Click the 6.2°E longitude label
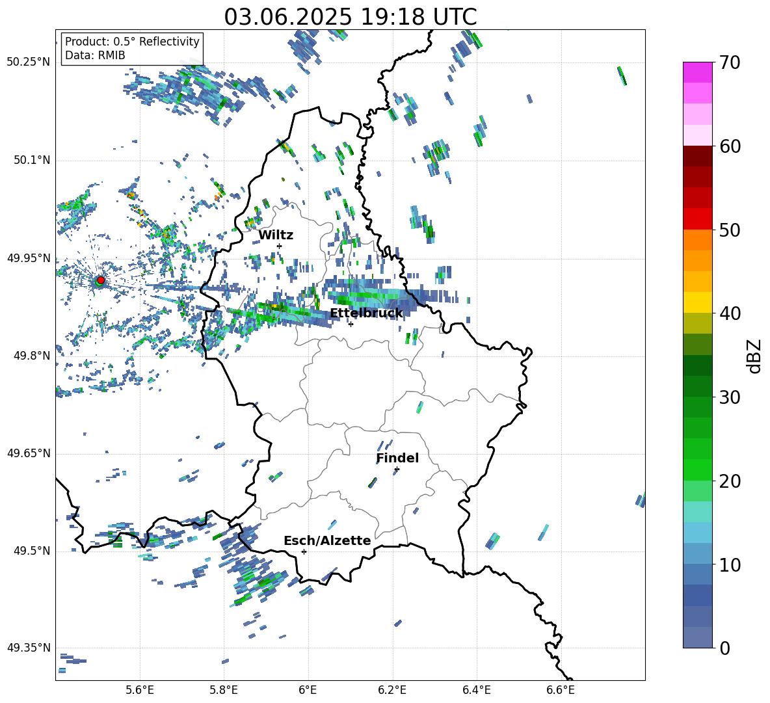 tap(392, 690)
